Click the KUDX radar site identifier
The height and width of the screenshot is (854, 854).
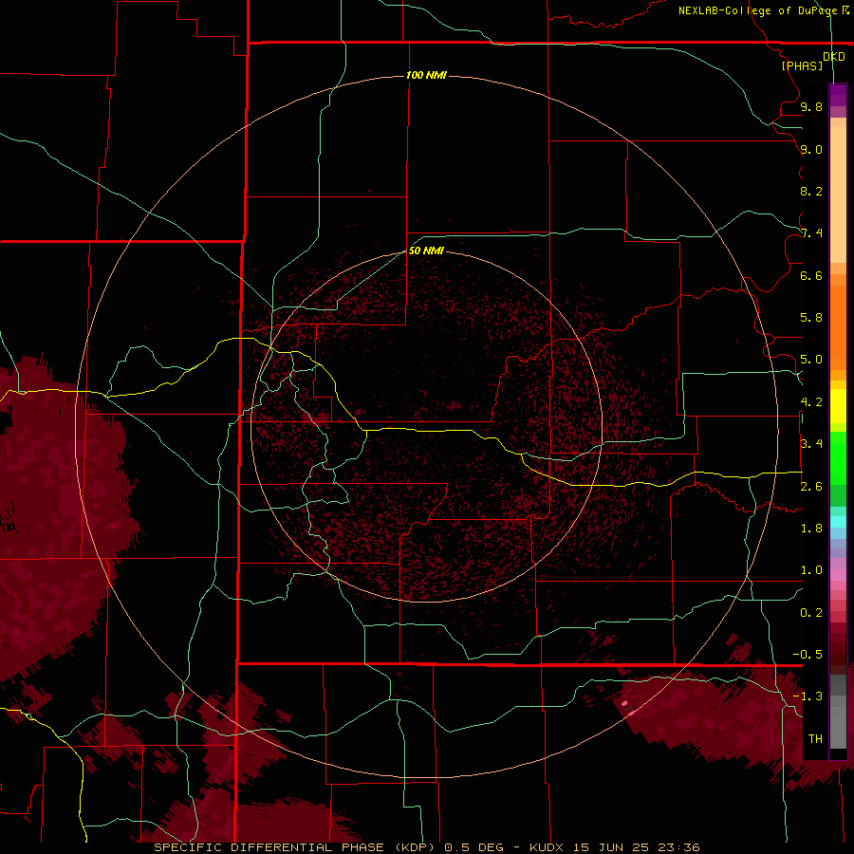pos(548,847)
